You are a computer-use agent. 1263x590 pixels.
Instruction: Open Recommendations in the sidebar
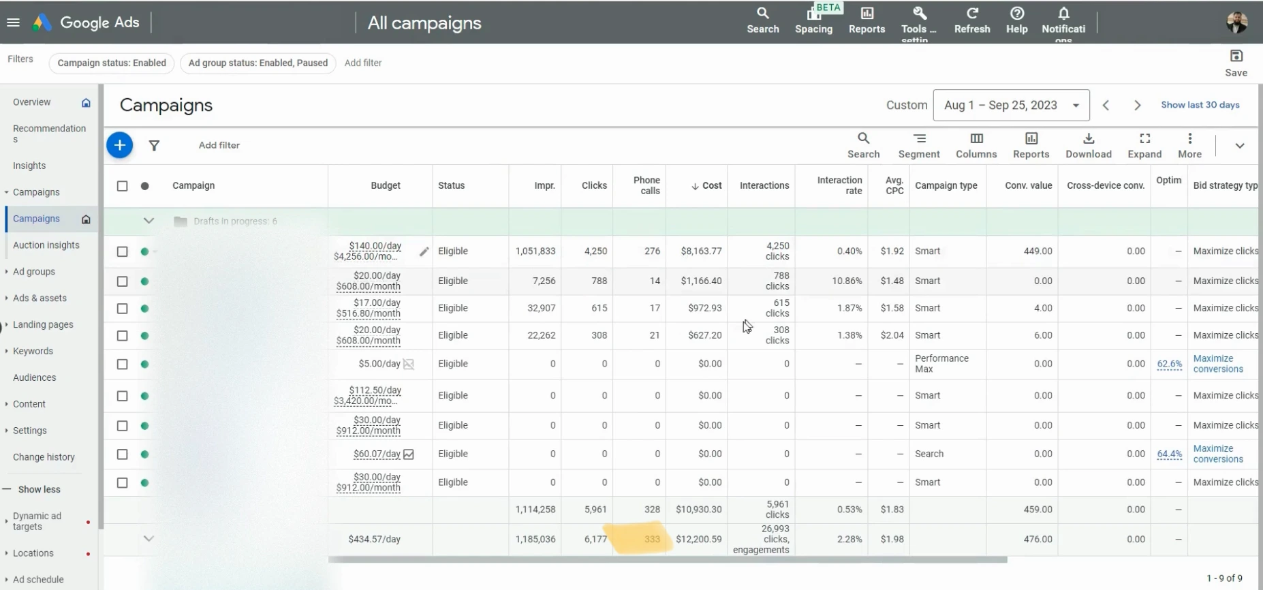[x=49, y=134]
